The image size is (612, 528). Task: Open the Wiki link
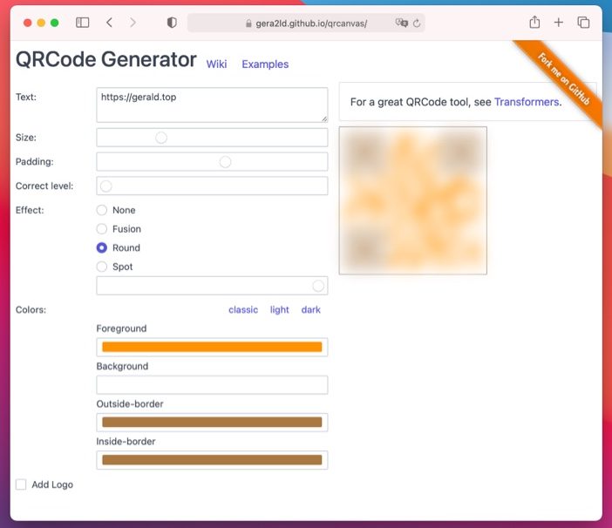(x=216, y=64)
